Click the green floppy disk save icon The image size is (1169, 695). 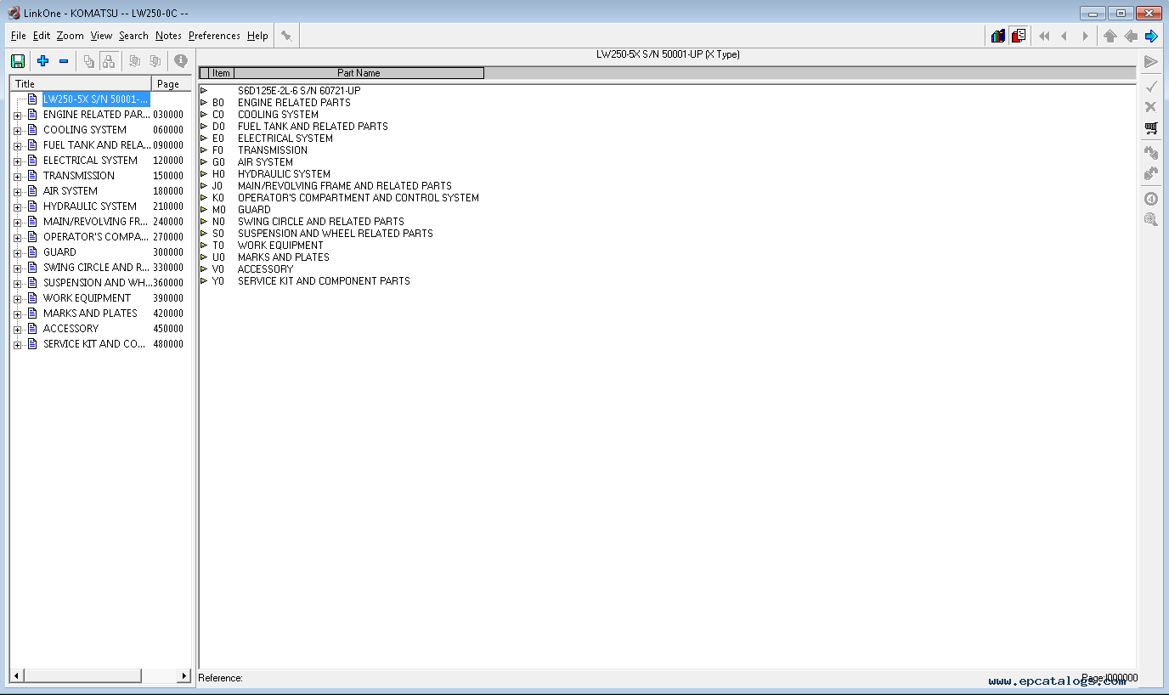click(x=18, y=61)
